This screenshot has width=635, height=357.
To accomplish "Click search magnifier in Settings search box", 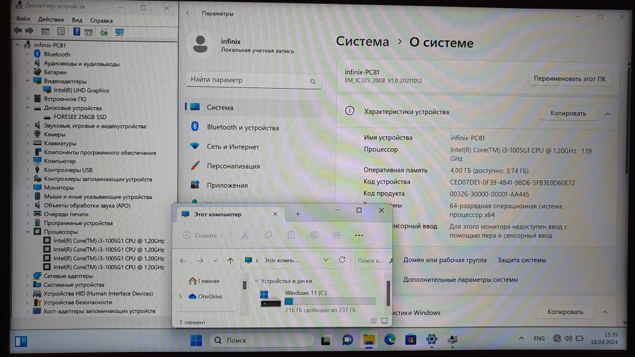I will [312, 81].
